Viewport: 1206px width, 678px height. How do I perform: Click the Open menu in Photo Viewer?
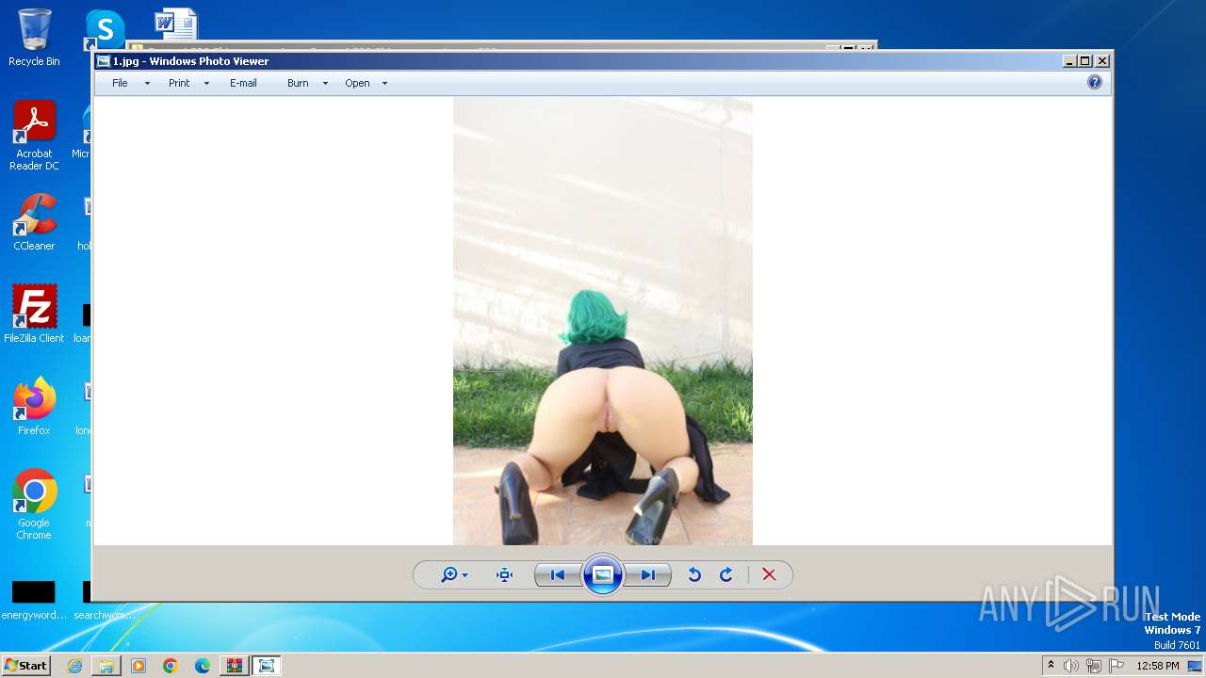pos(357,83)
